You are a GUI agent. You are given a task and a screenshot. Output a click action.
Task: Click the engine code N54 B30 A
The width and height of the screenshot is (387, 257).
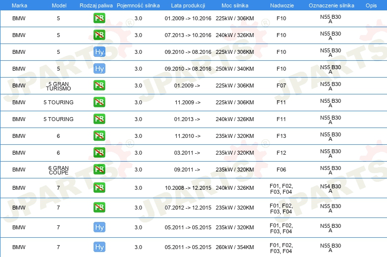click(331, 188)
